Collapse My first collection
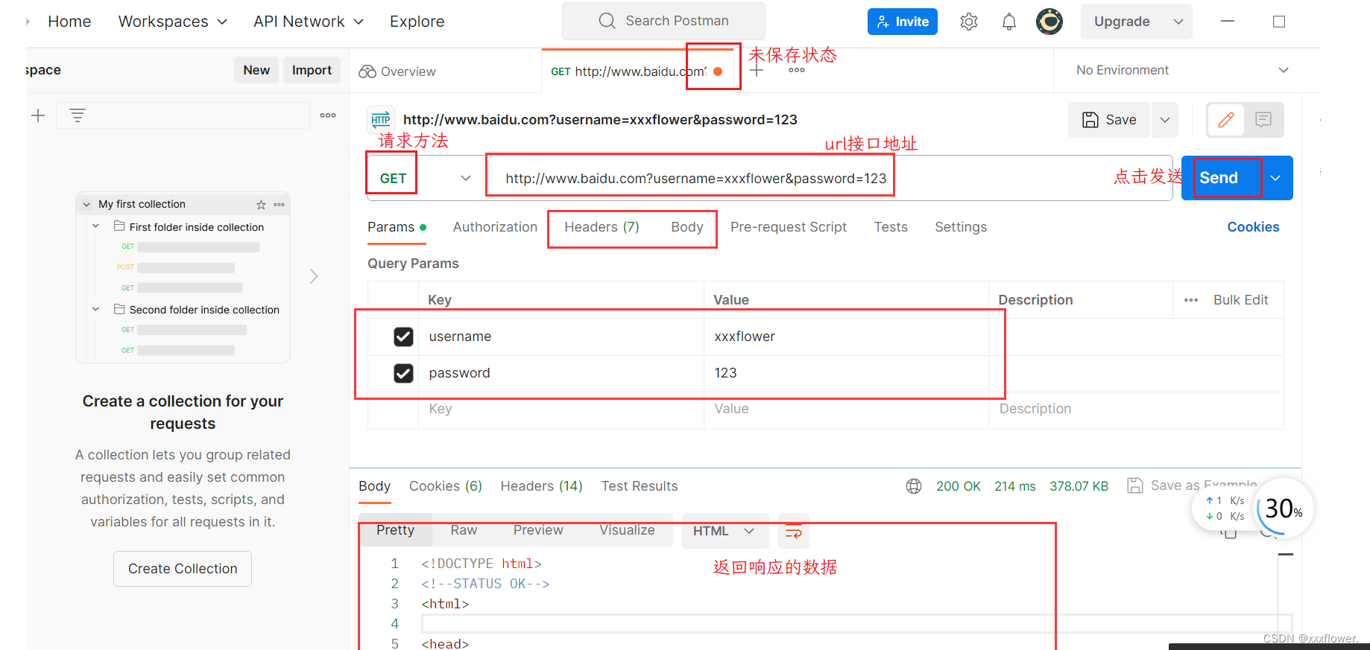This screenshot has height=650, width=1370. tap(86, 204)
